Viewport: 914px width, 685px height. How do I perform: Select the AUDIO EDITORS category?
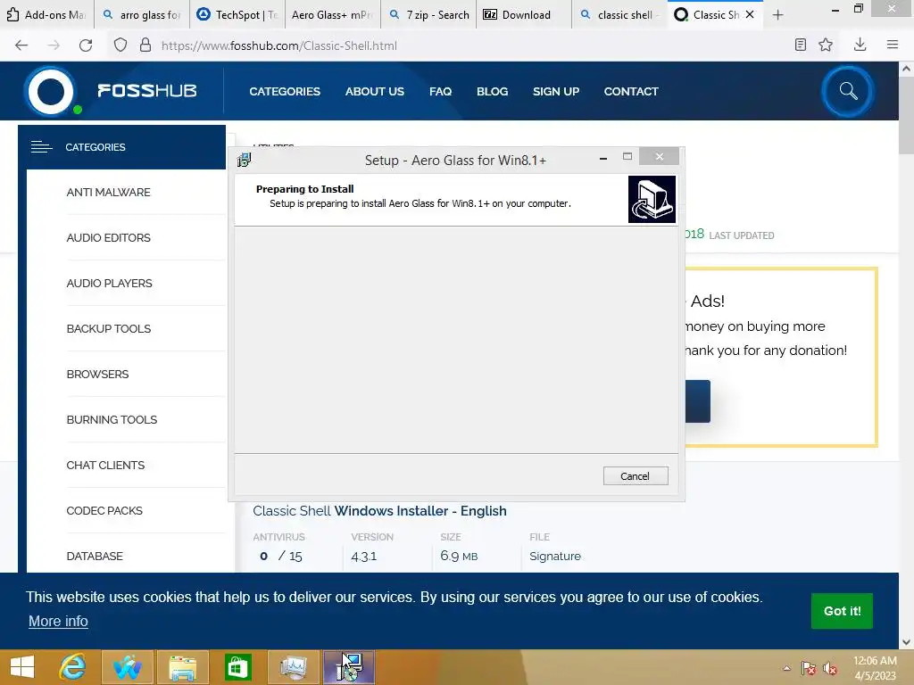click(108, 237)
